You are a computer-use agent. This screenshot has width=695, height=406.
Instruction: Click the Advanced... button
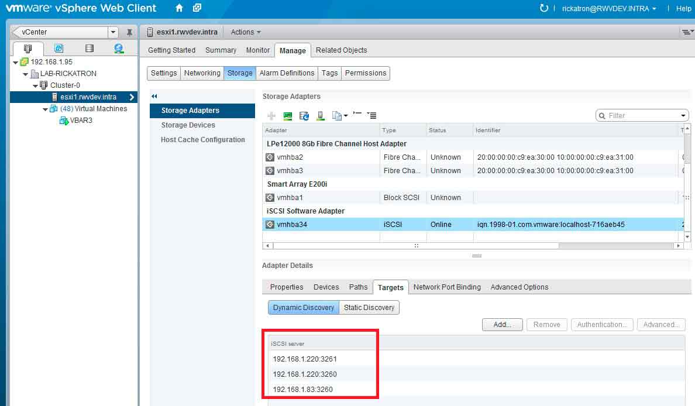tap(661, 325)
